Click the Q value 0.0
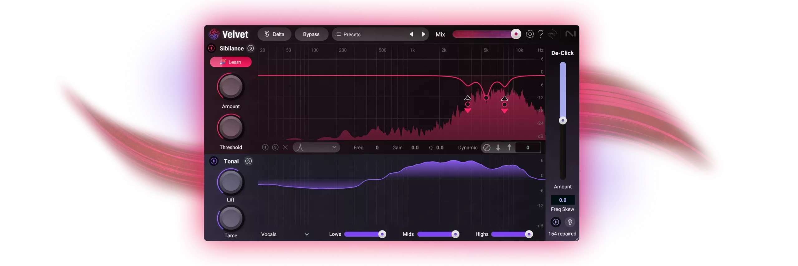The width and height of the screenshot is (798, 266). pos(439,148)
